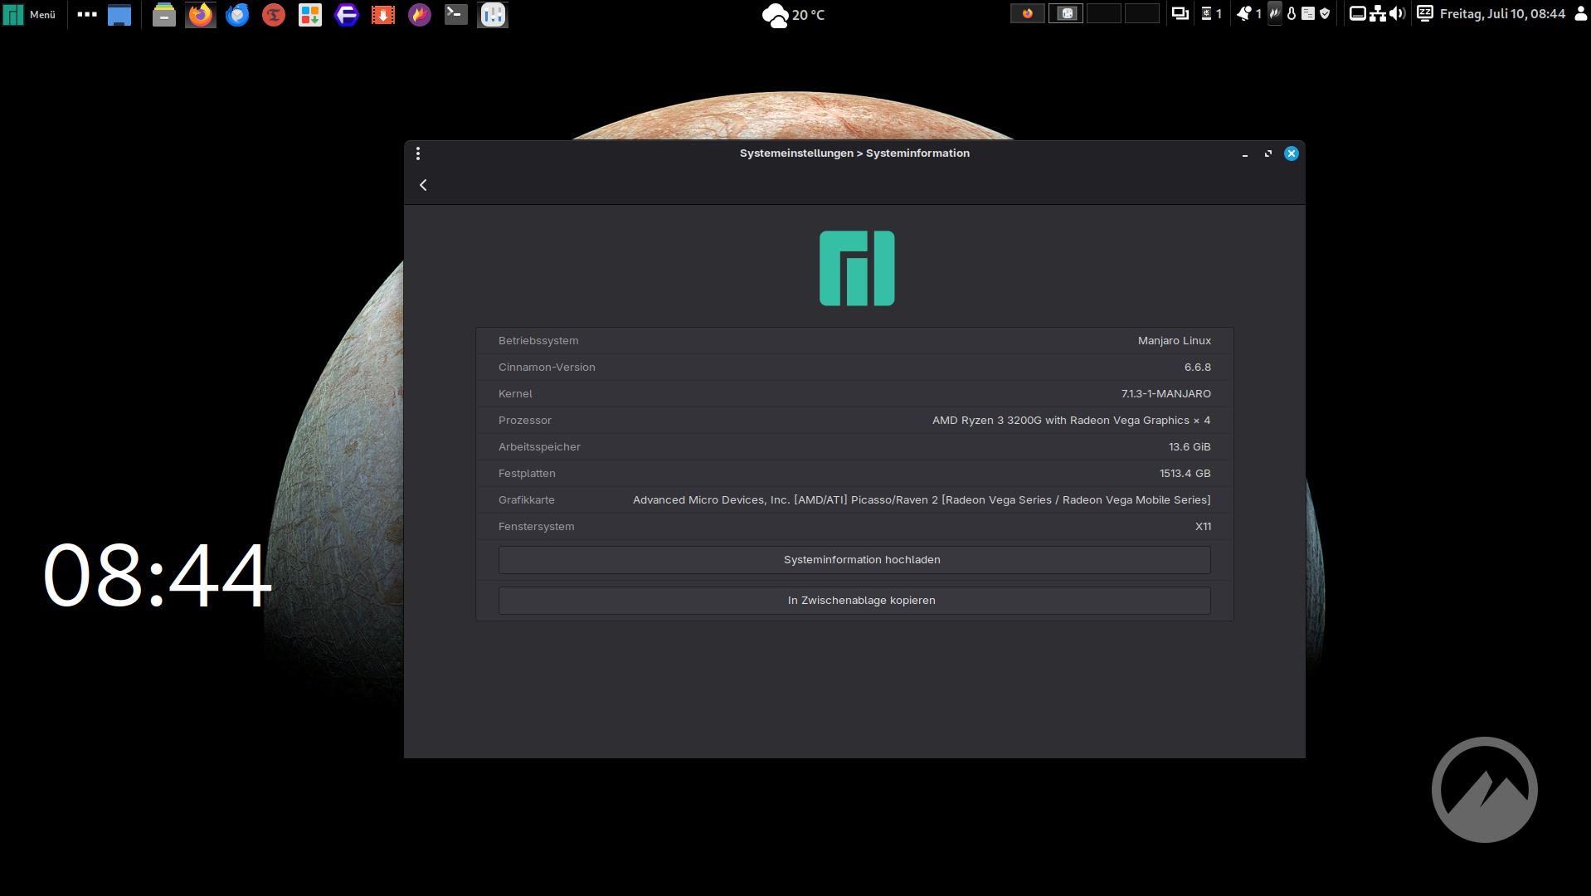Show desktop via blue panel icon

pos(119,14)
